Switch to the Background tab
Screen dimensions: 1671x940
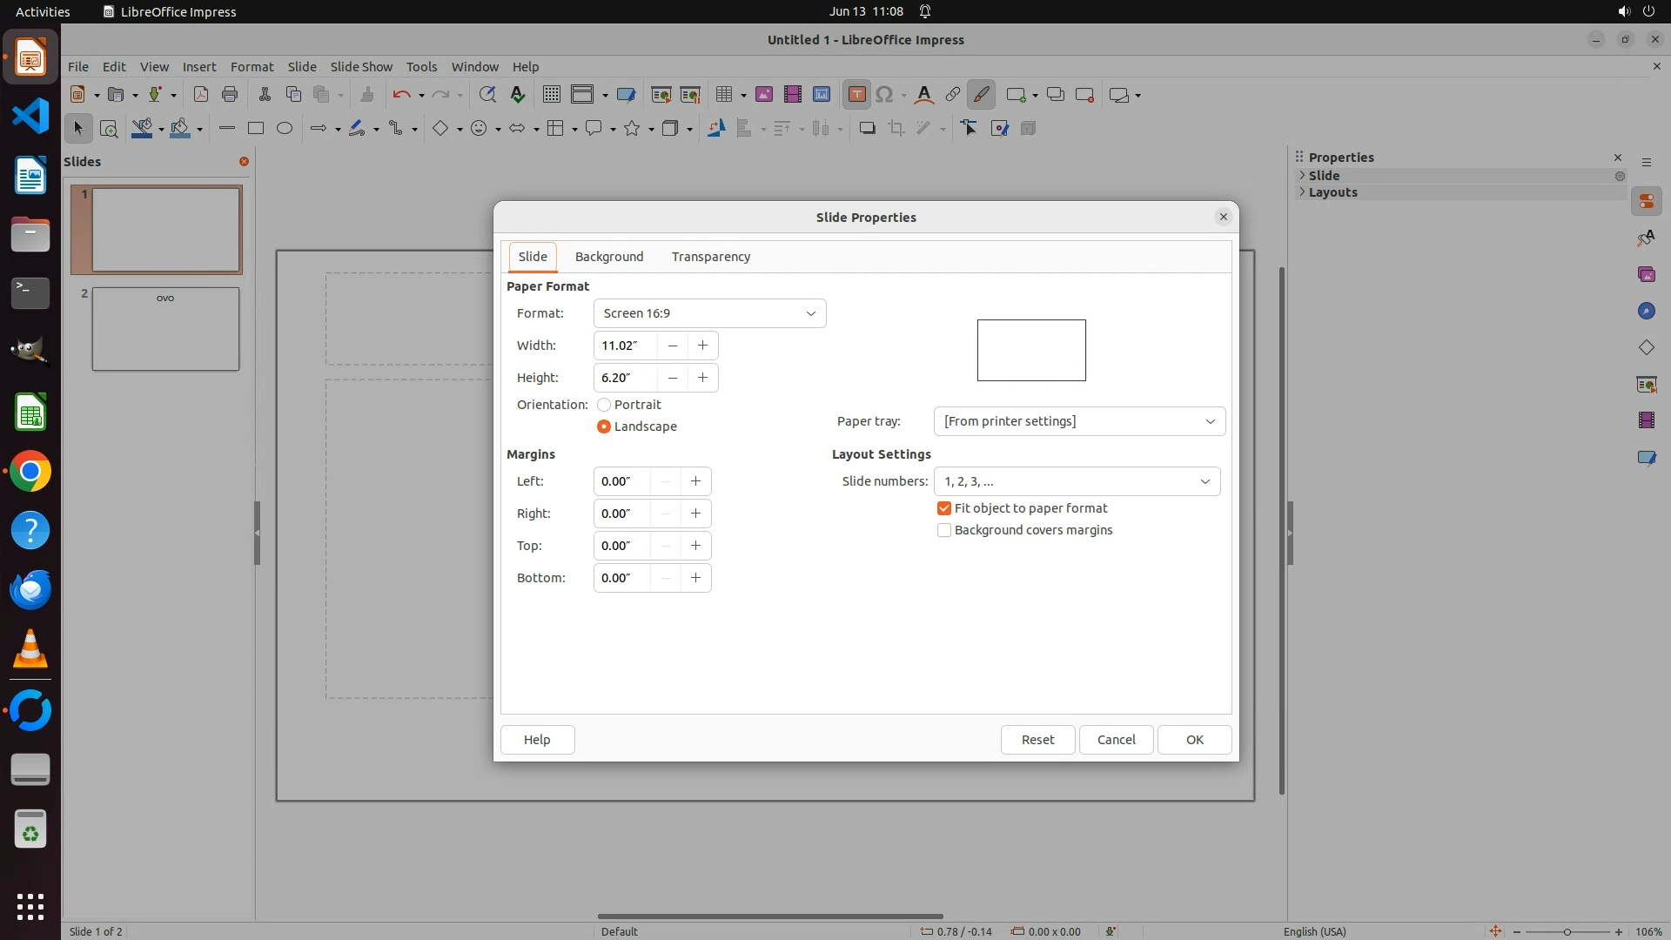point(609,257)
